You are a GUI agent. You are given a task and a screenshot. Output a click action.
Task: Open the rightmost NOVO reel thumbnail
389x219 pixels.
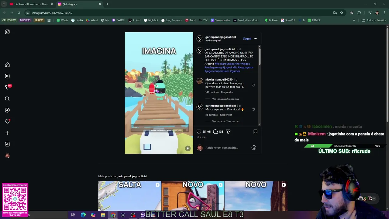256,196
